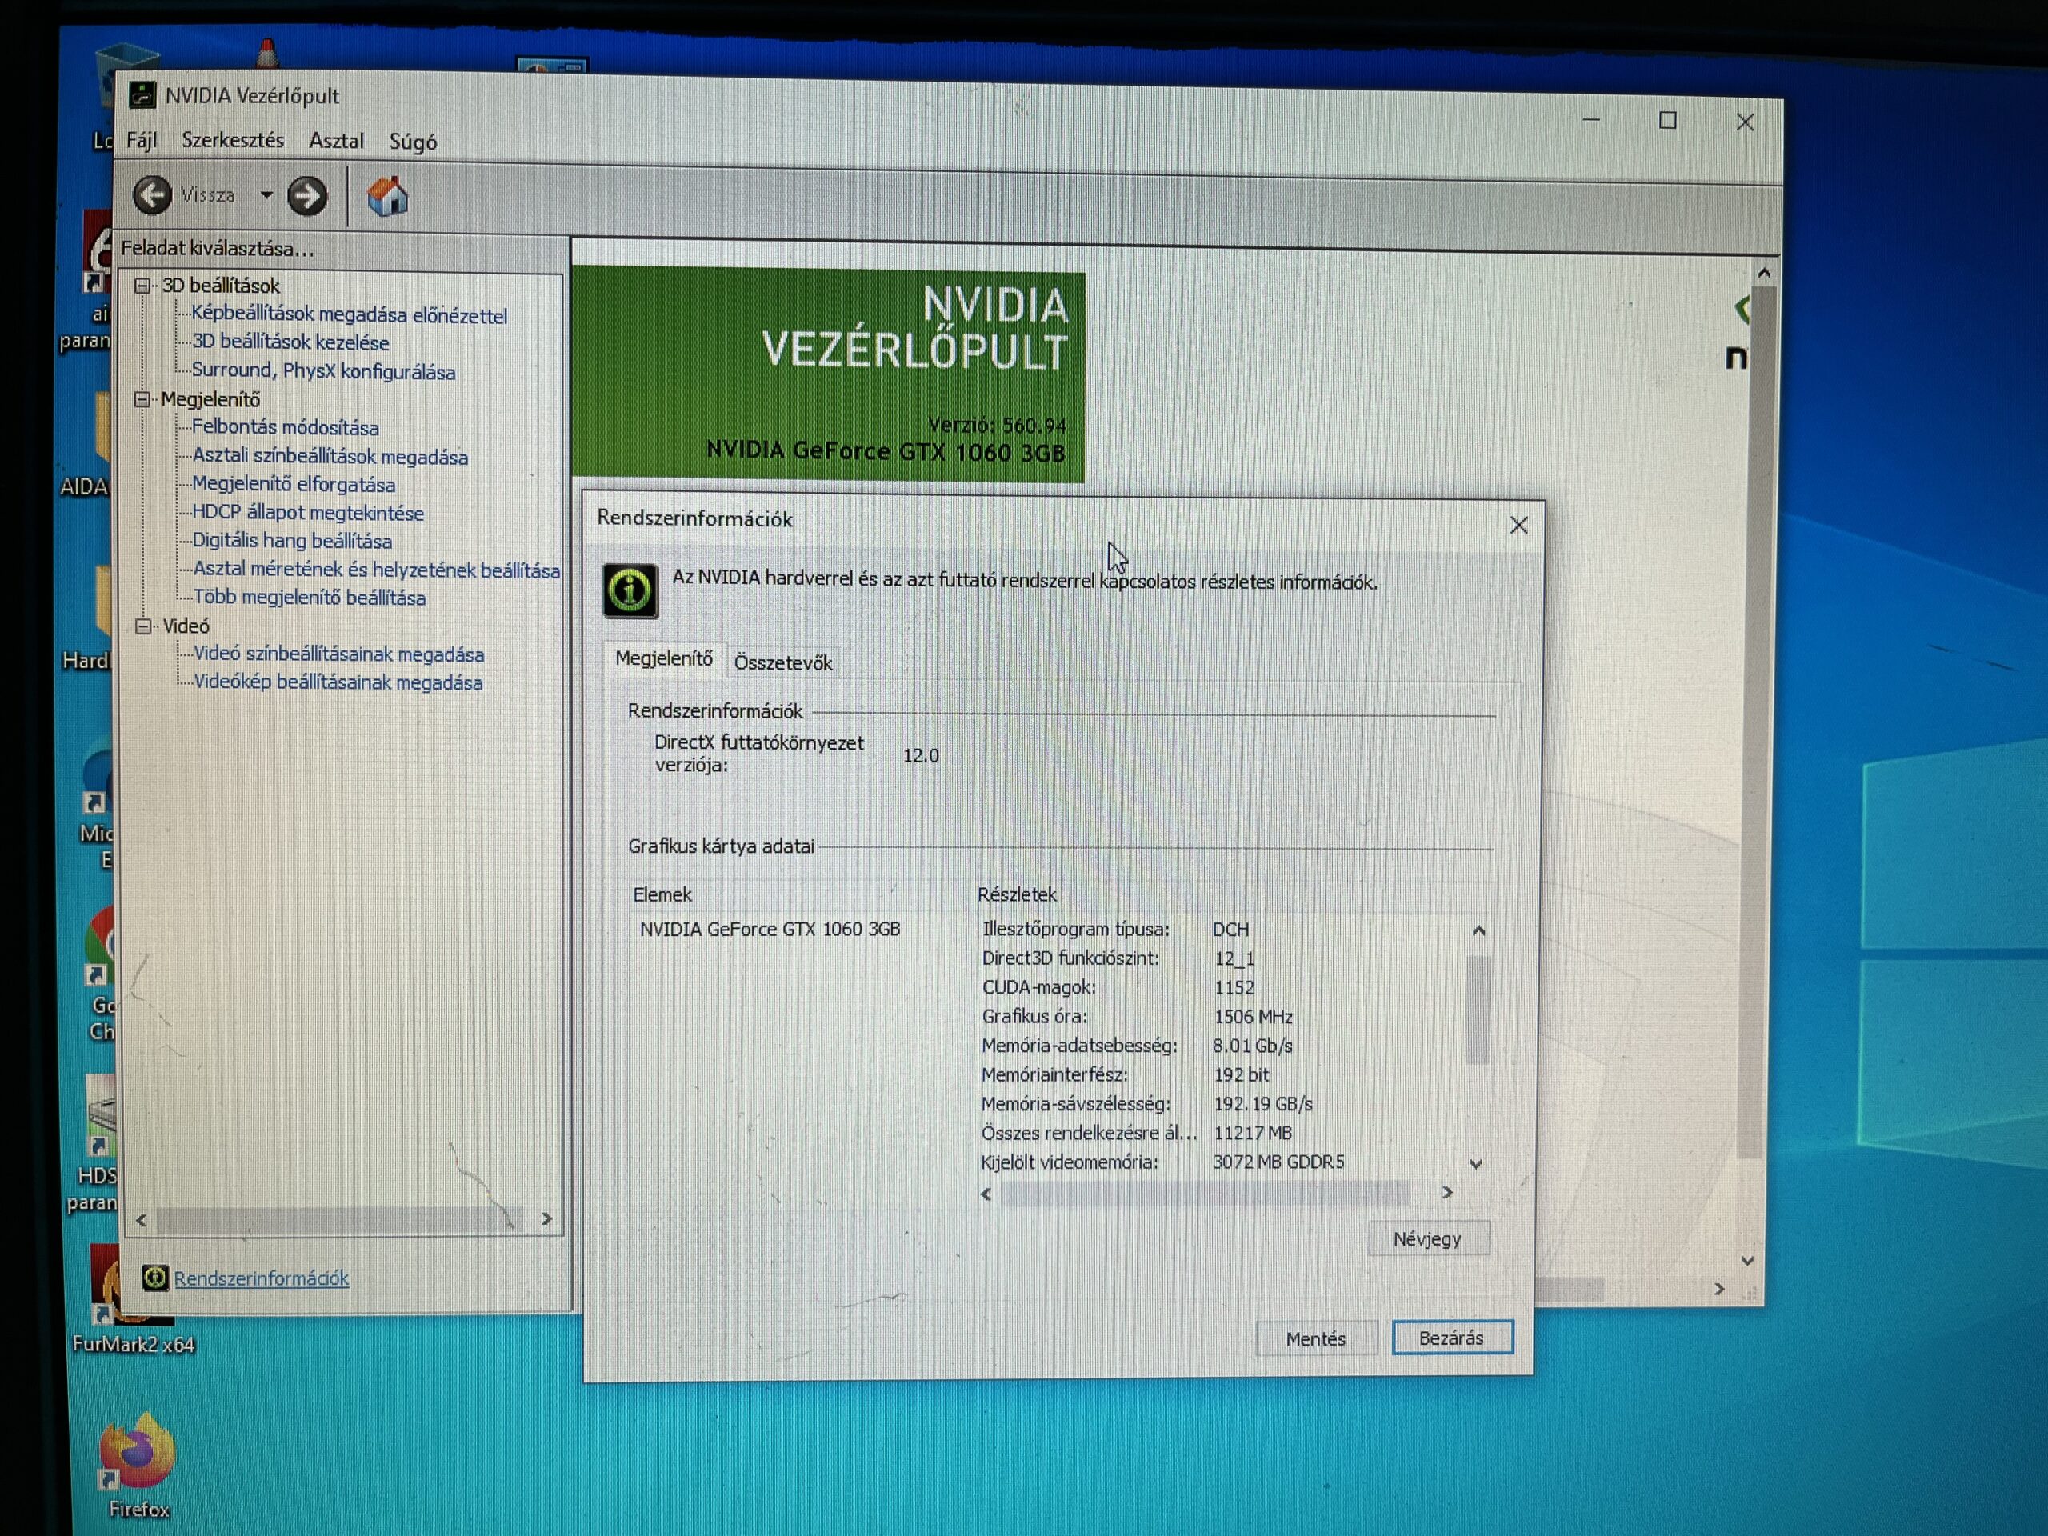
Task: Click the task tree scroll left arrow
Action: point(142,1220)
